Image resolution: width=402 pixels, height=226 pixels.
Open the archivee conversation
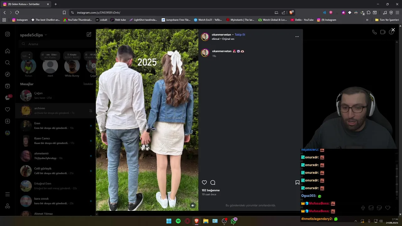click(56, 110)
